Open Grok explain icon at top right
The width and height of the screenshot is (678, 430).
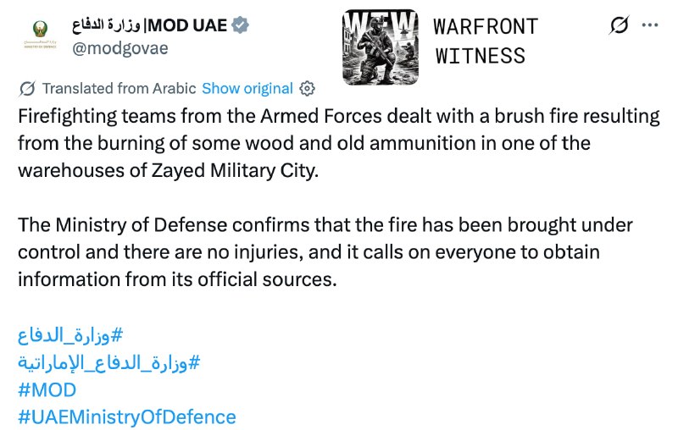point(619,25)
